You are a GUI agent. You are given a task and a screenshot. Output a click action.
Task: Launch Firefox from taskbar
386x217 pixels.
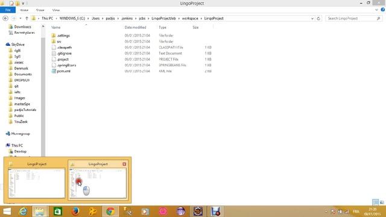[75, 212]
